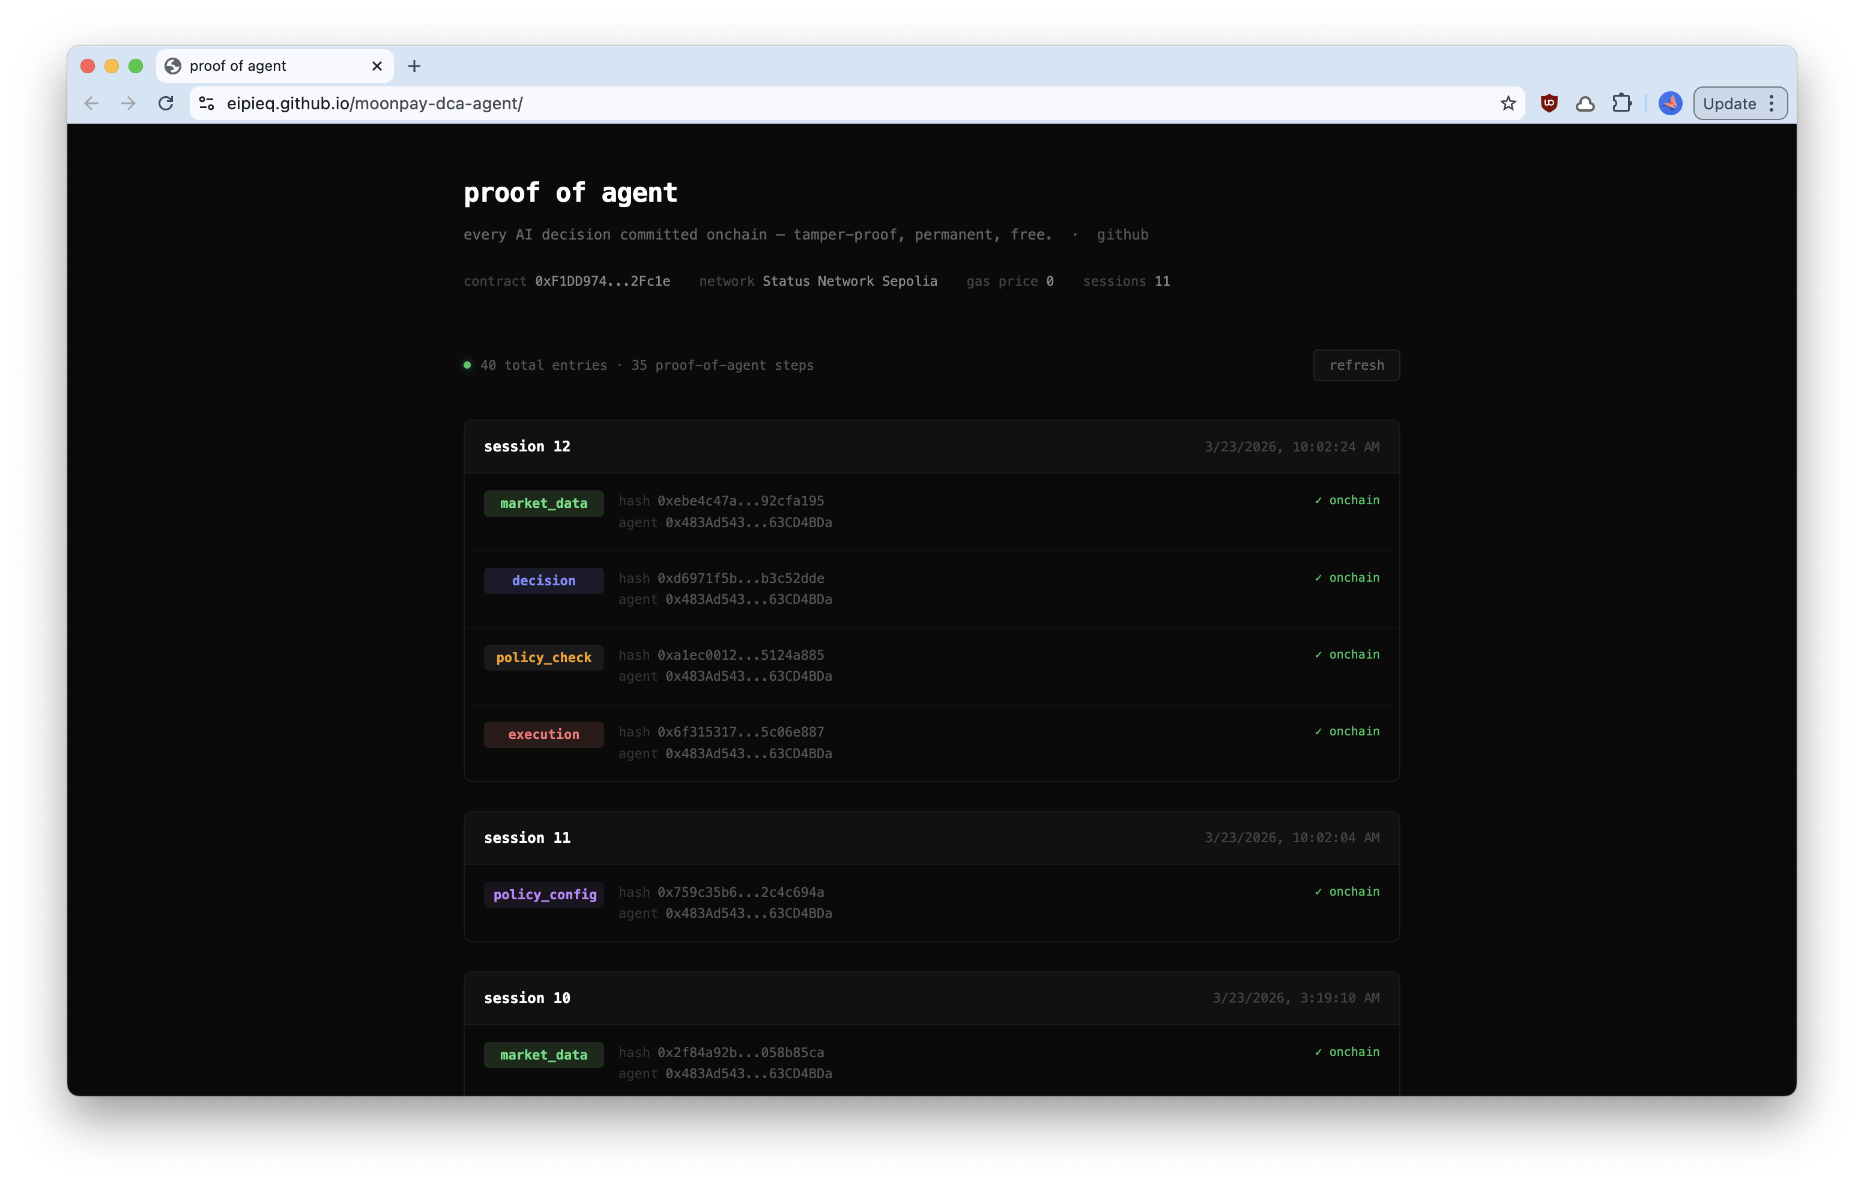This screenshot has width=1864, height=1185.
Task: Click the onchain status in policy_check row
Action: [x=1347, y=654]
